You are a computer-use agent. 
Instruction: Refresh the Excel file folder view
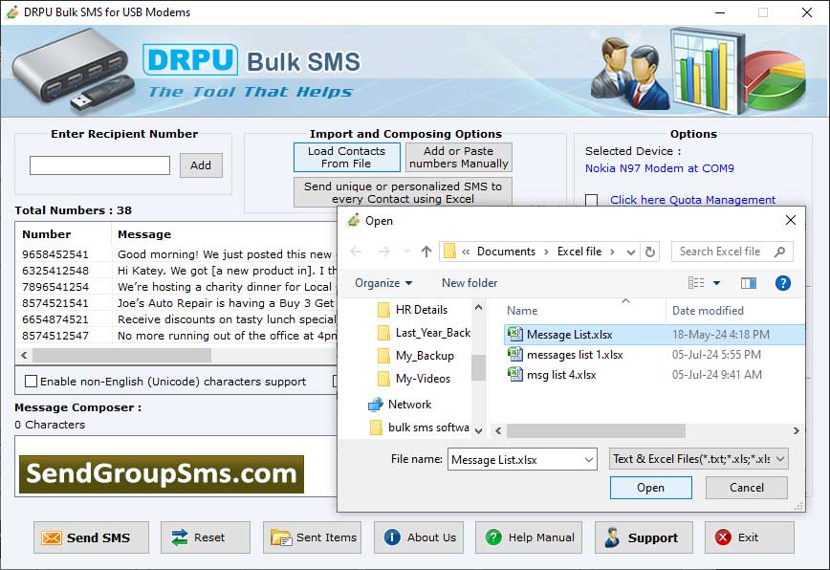[648, 251]
